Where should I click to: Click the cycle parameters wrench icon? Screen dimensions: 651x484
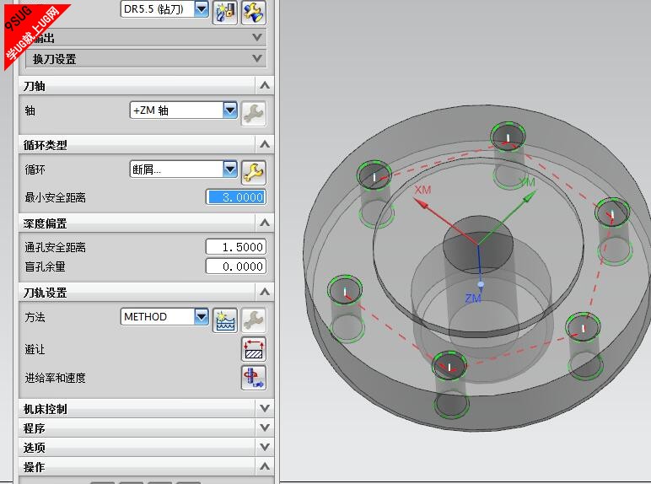(253, 172)
